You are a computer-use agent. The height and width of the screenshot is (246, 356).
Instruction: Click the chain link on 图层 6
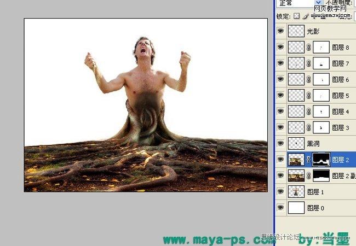point(308,79)
